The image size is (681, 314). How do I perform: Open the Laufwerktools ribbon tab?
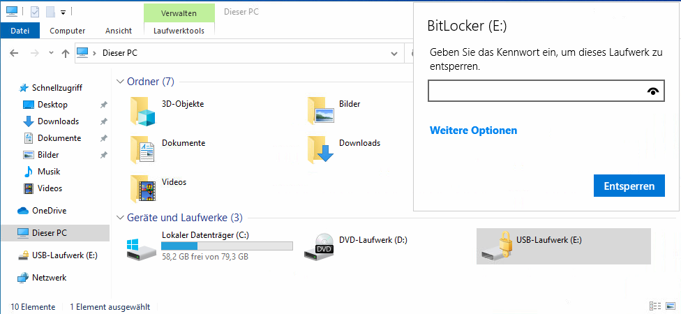(179, 31)
